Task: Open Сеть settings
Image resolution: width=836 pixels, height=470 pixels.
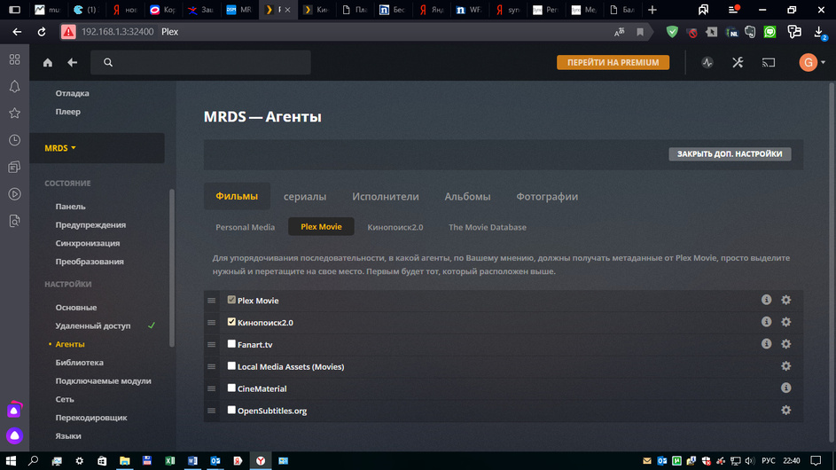Action: point(65,399)
